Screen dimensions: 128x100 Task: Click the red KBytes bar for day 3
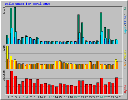[15, 85]
